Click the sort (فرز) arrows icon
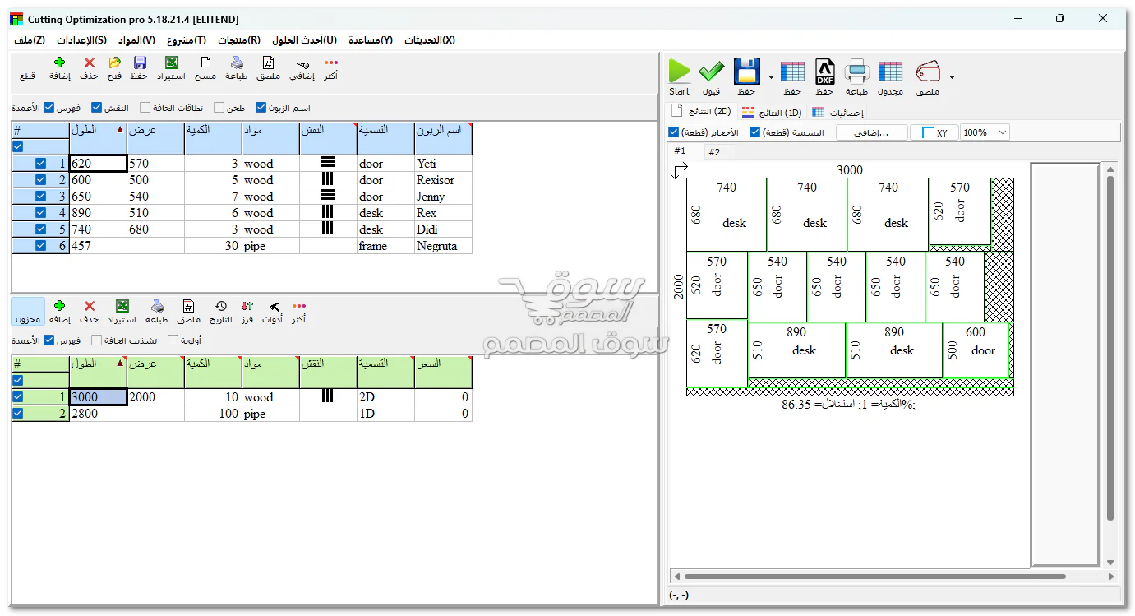 [x=247, y=306]
